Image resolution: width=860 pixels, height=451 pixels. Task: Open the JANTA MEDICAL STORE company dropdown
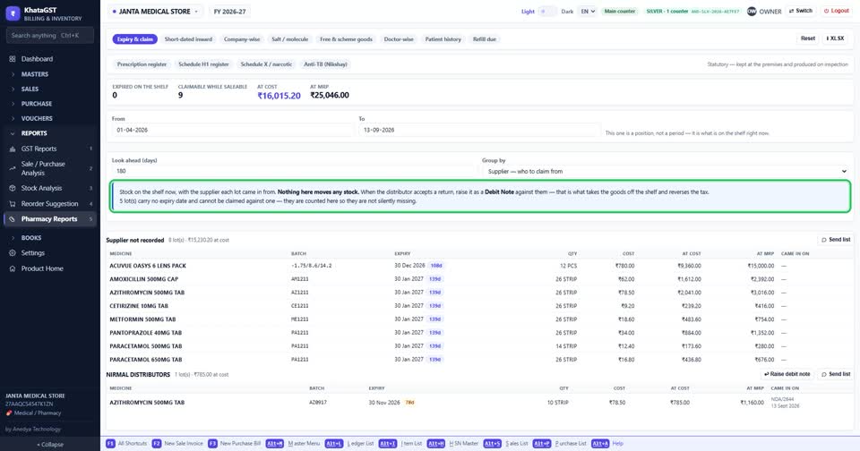click(x=155, y=11)
